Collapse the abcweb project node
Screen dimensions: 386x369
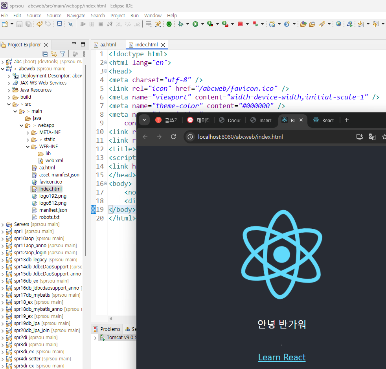tap(3, 69)
